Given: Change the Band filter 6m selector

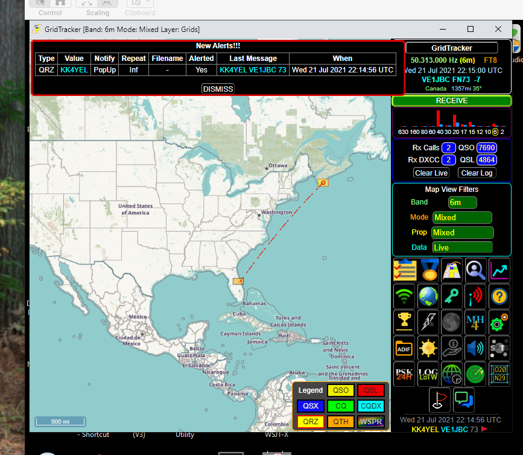Looking at the screenshot, I should pyautogui.click(x=462, y=203).
